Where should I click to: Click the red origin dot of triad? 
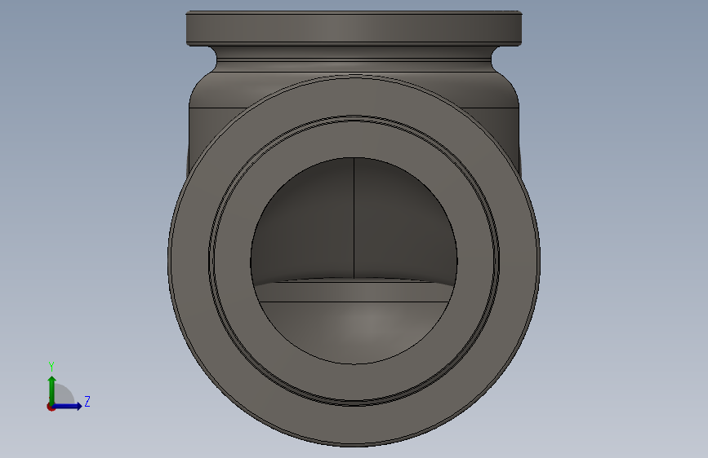click(x=51, y=407)
